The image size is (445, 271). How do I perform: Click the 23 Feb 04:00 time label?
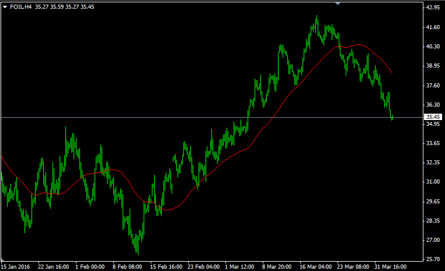click(x=203, y=267)
